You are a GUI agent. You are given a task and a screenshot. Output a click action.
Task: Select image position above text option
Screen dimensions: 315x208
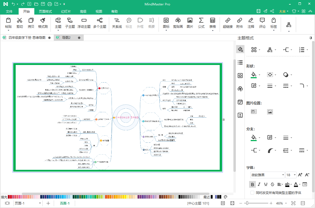[x=270, y=112]
